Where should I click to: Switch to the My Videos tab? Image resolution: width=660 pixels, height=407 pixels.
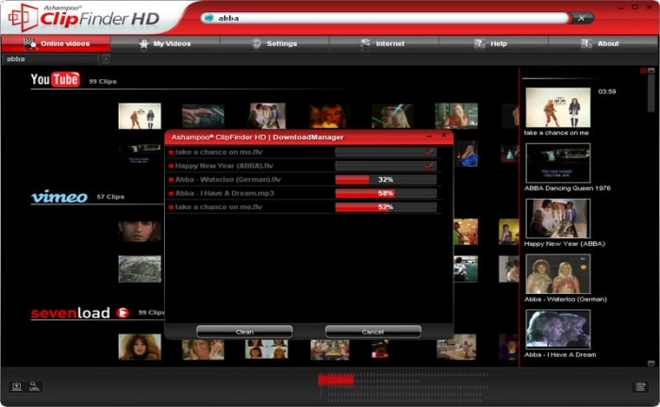(165, 43)
